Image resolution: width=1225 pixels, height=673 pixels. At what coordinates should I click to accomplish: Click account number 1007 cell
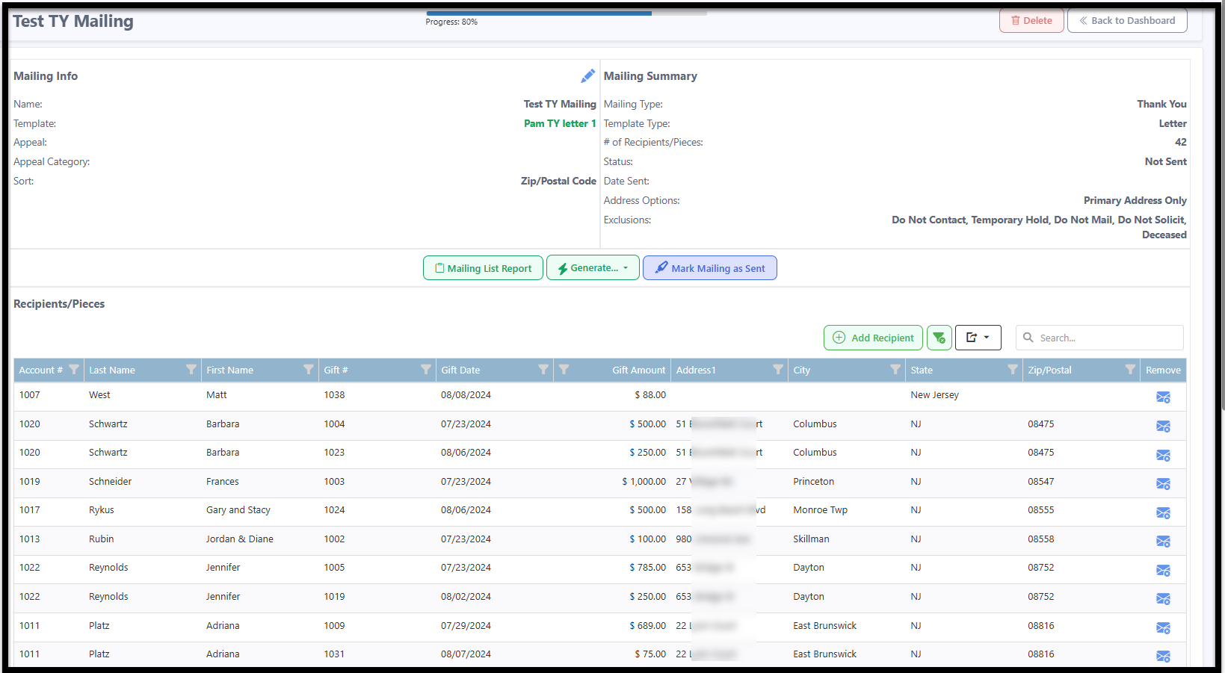[30, 395]
